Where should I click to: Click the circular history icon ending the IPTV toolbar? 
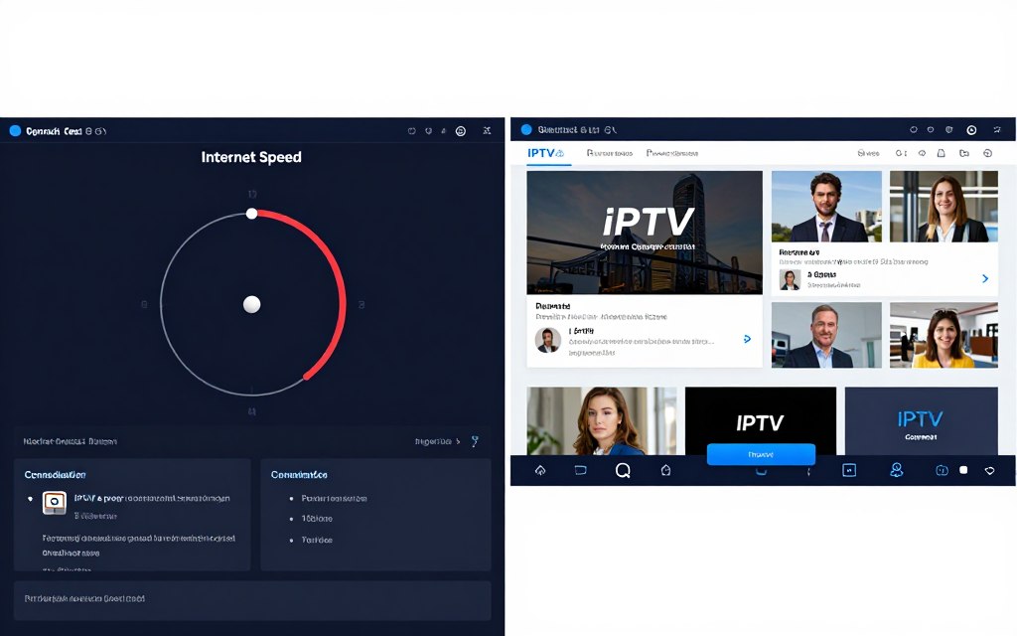[x=987, y=153]
